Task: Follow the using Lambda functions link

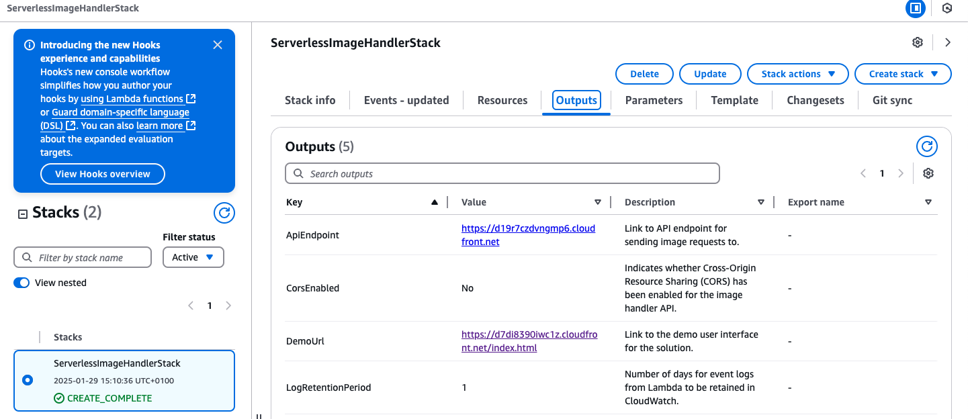Action: (x=138, y=99)
